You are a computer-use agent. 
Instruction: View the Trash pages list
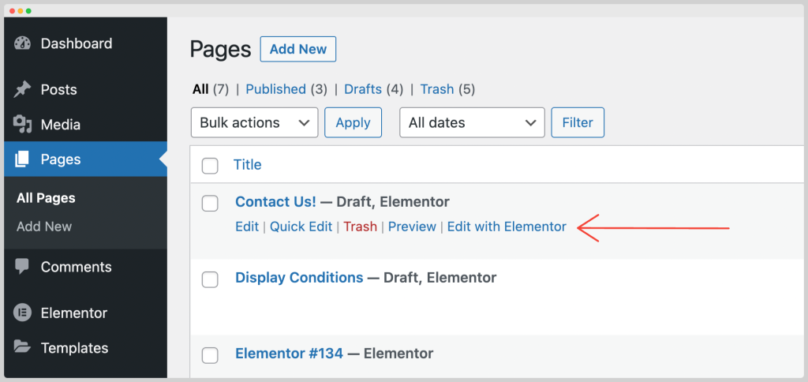tap(437, 90)
